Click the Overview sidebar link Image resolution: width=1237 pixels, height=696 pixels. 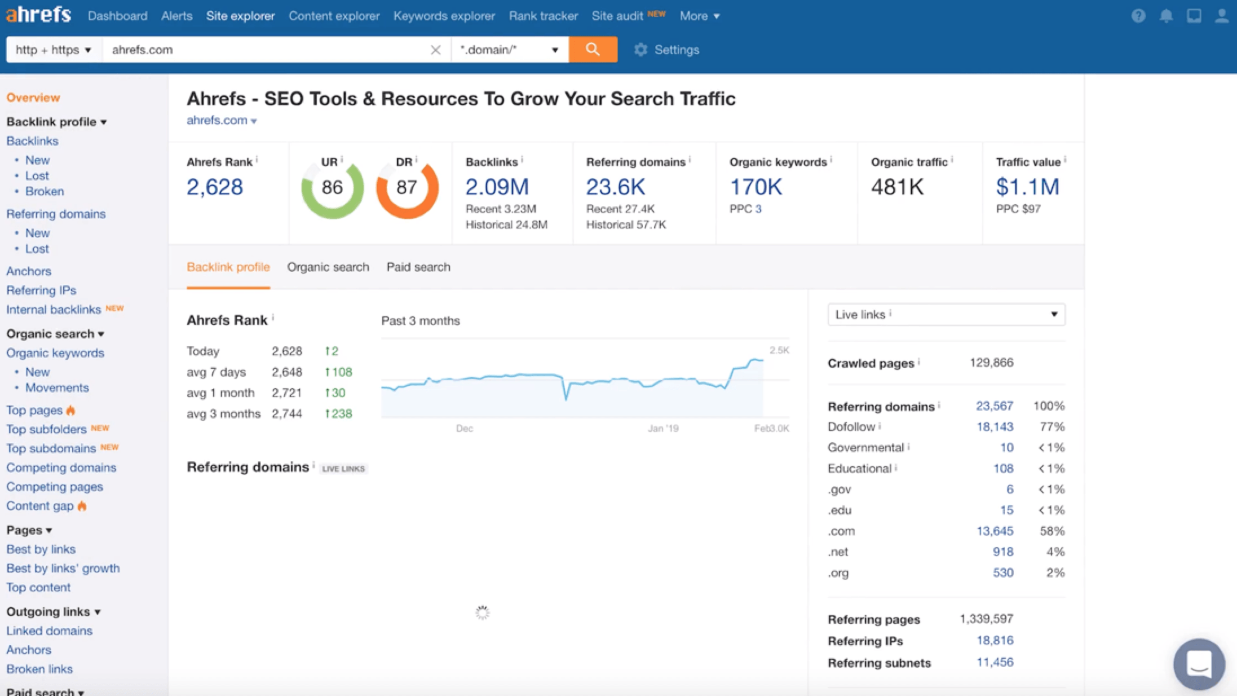pyautogui.click(x=33, y=98)
